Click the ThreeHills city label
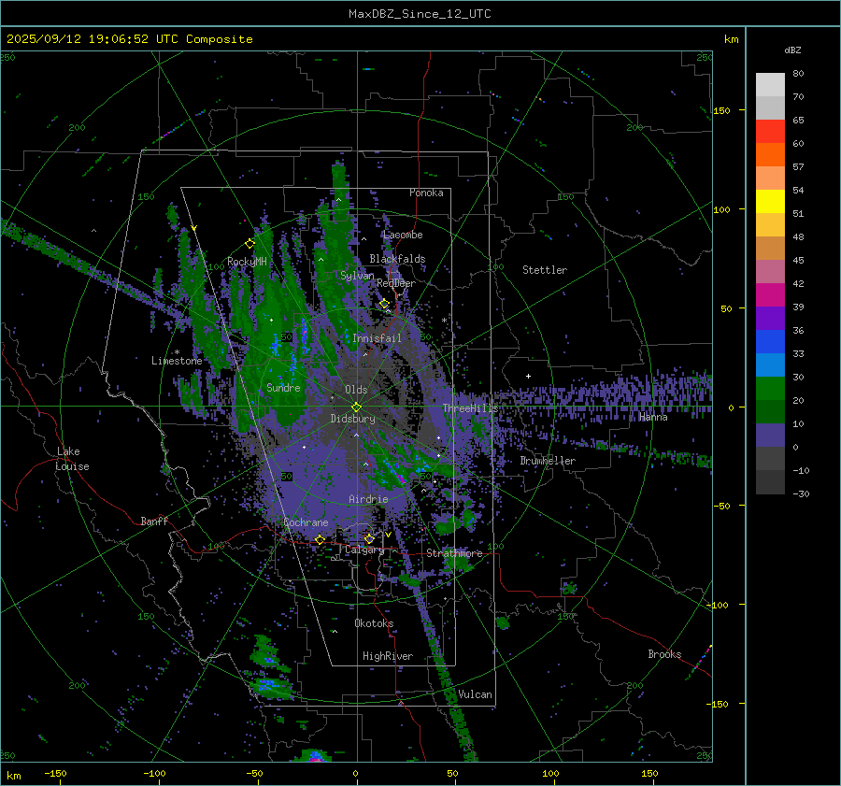The width and height of the screenshot is (841, 786). (470, 408)
